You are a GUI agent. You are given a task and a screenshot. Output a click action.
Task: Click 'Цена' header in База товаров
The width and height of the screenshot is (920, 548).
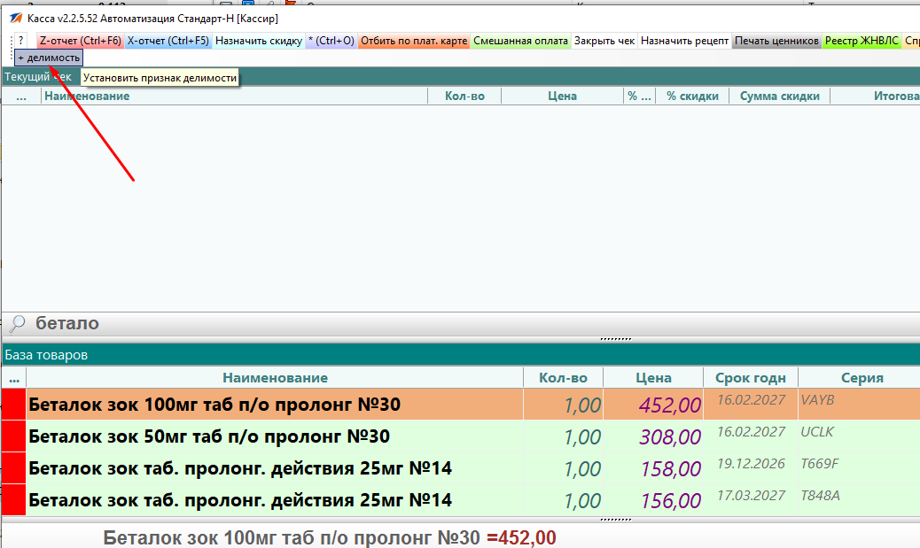coord(653,378)
